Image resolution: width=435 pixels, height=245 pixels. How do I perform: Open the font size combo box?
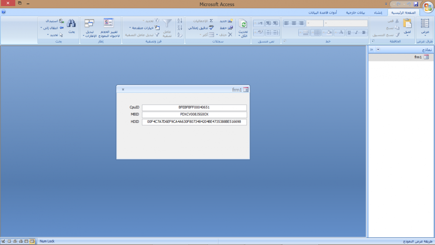pos(315,23)
